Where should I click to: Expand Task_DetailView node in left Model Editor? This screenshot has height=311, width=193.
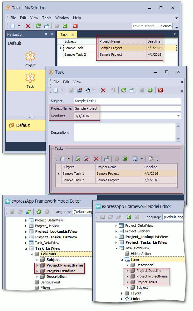[x=26, y=243]
